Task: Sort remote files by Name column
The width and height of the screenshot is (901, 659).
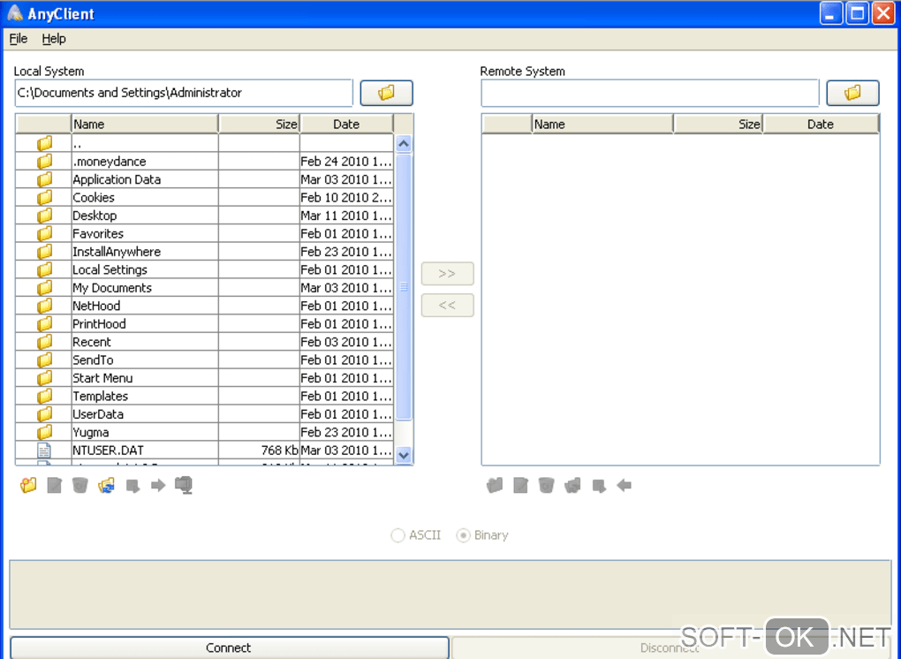Action: click(x=602, y=124)
